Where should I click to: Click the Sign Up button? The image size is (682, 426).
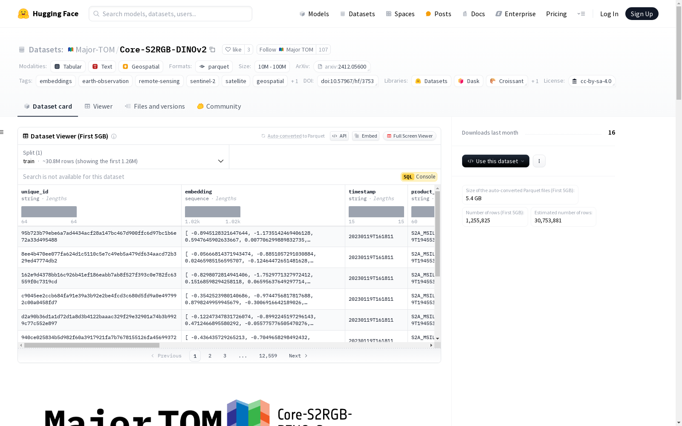pyautogui.click(x=642, y=14)
